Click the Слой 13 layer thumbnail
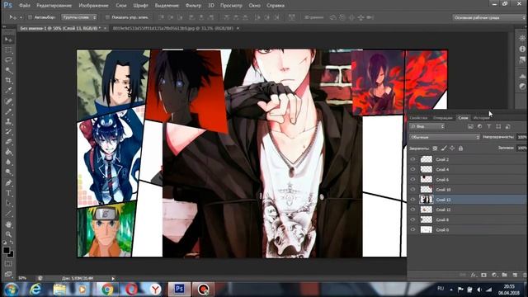The height and width of the screenshot is (297, 528). (x=426, y=200)
